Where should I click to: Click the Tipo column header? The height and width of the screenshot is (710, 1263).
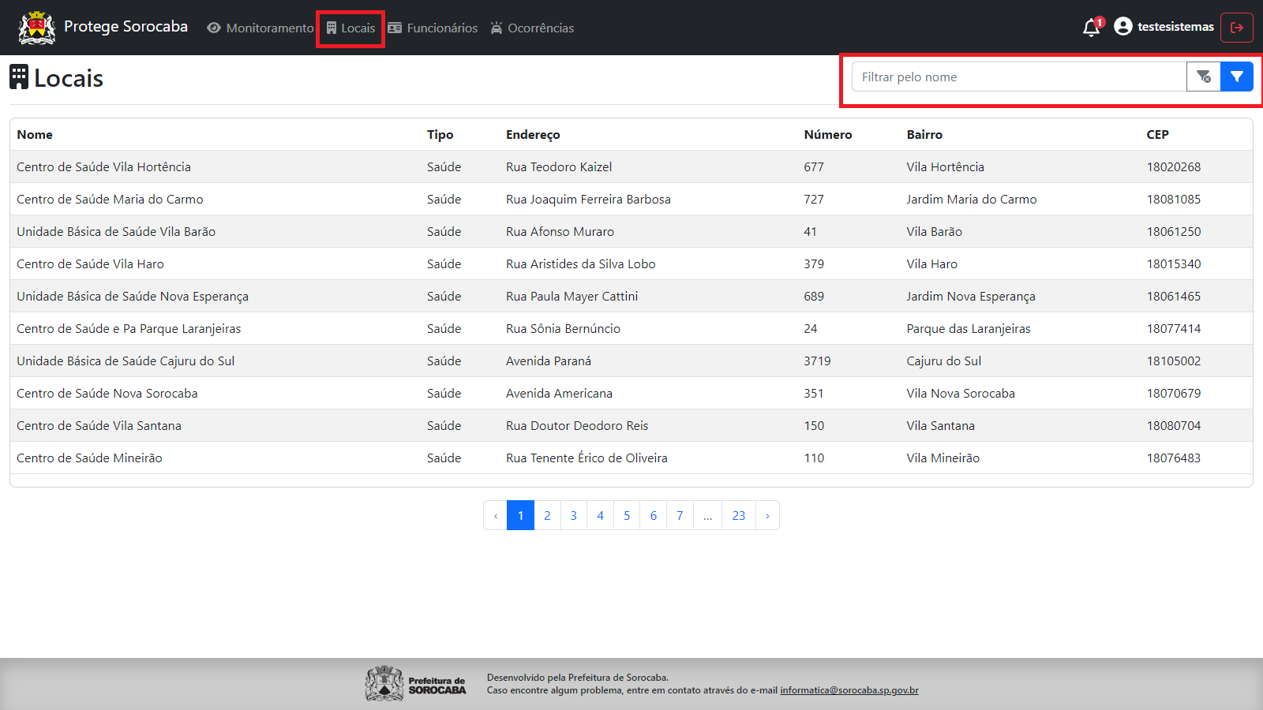point(440,134)
